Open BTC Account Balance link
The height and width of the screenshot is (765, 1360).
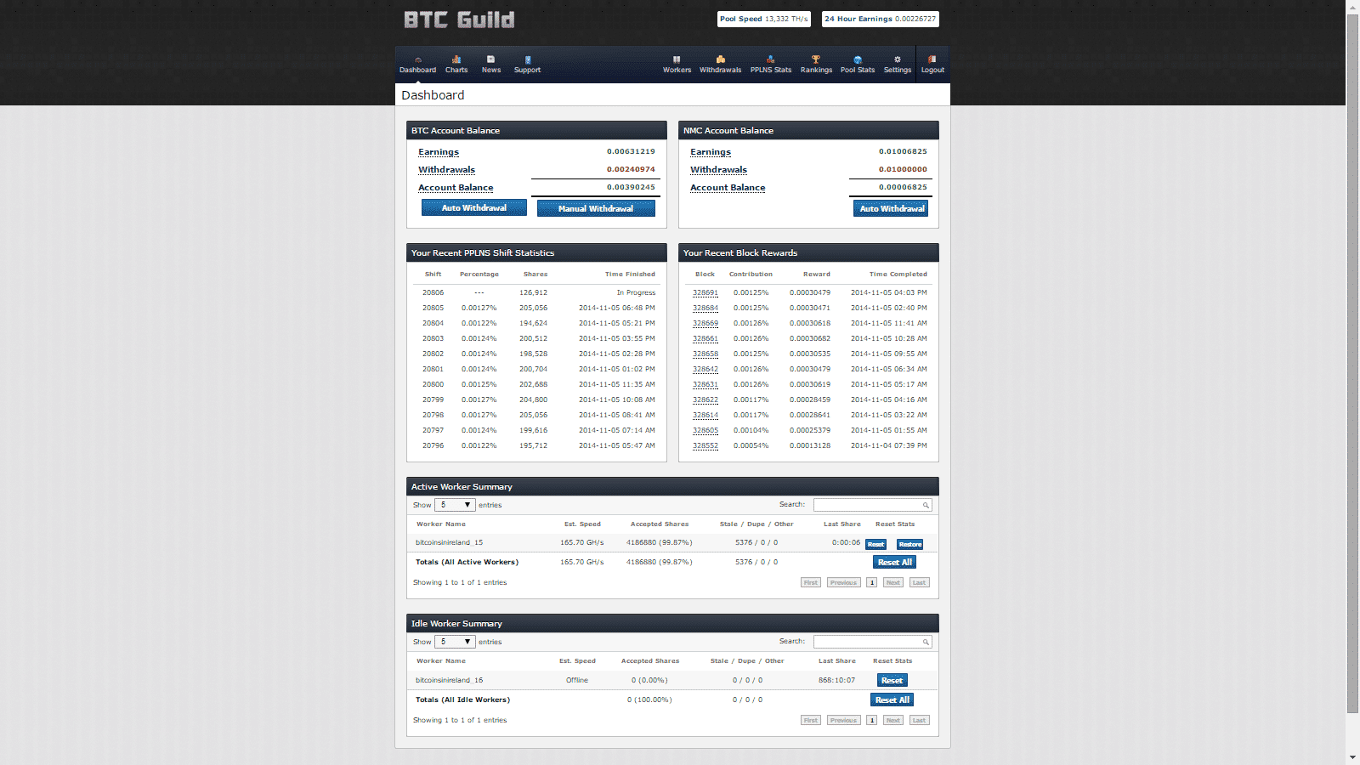tap(456, 188)
